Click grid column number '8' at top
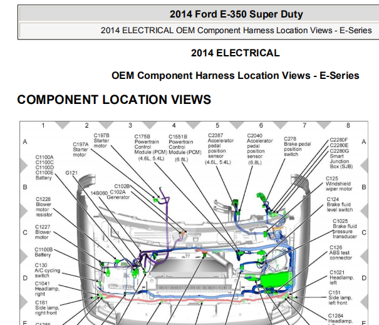This screenshot has height=325, width=379. (348, 125)
